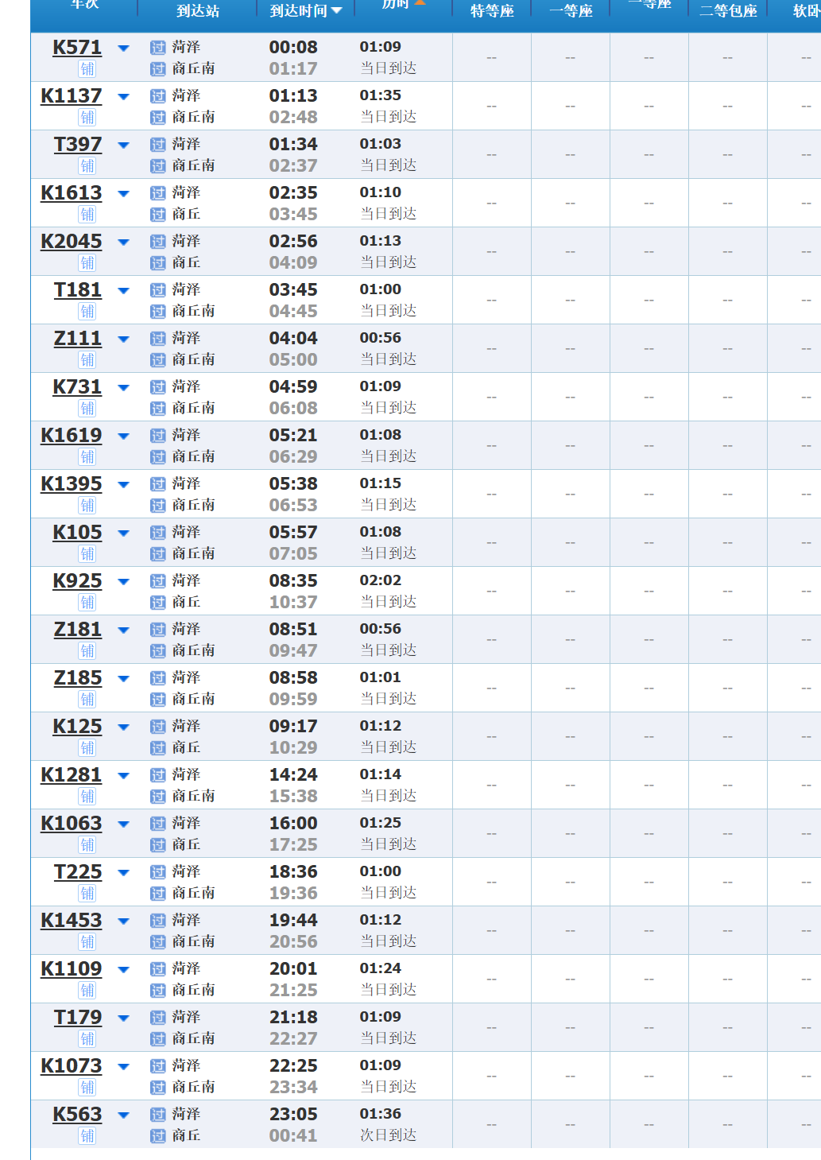Expand the stop list arrow beside K1063
821x1160 pixels.
click(123, 824)
